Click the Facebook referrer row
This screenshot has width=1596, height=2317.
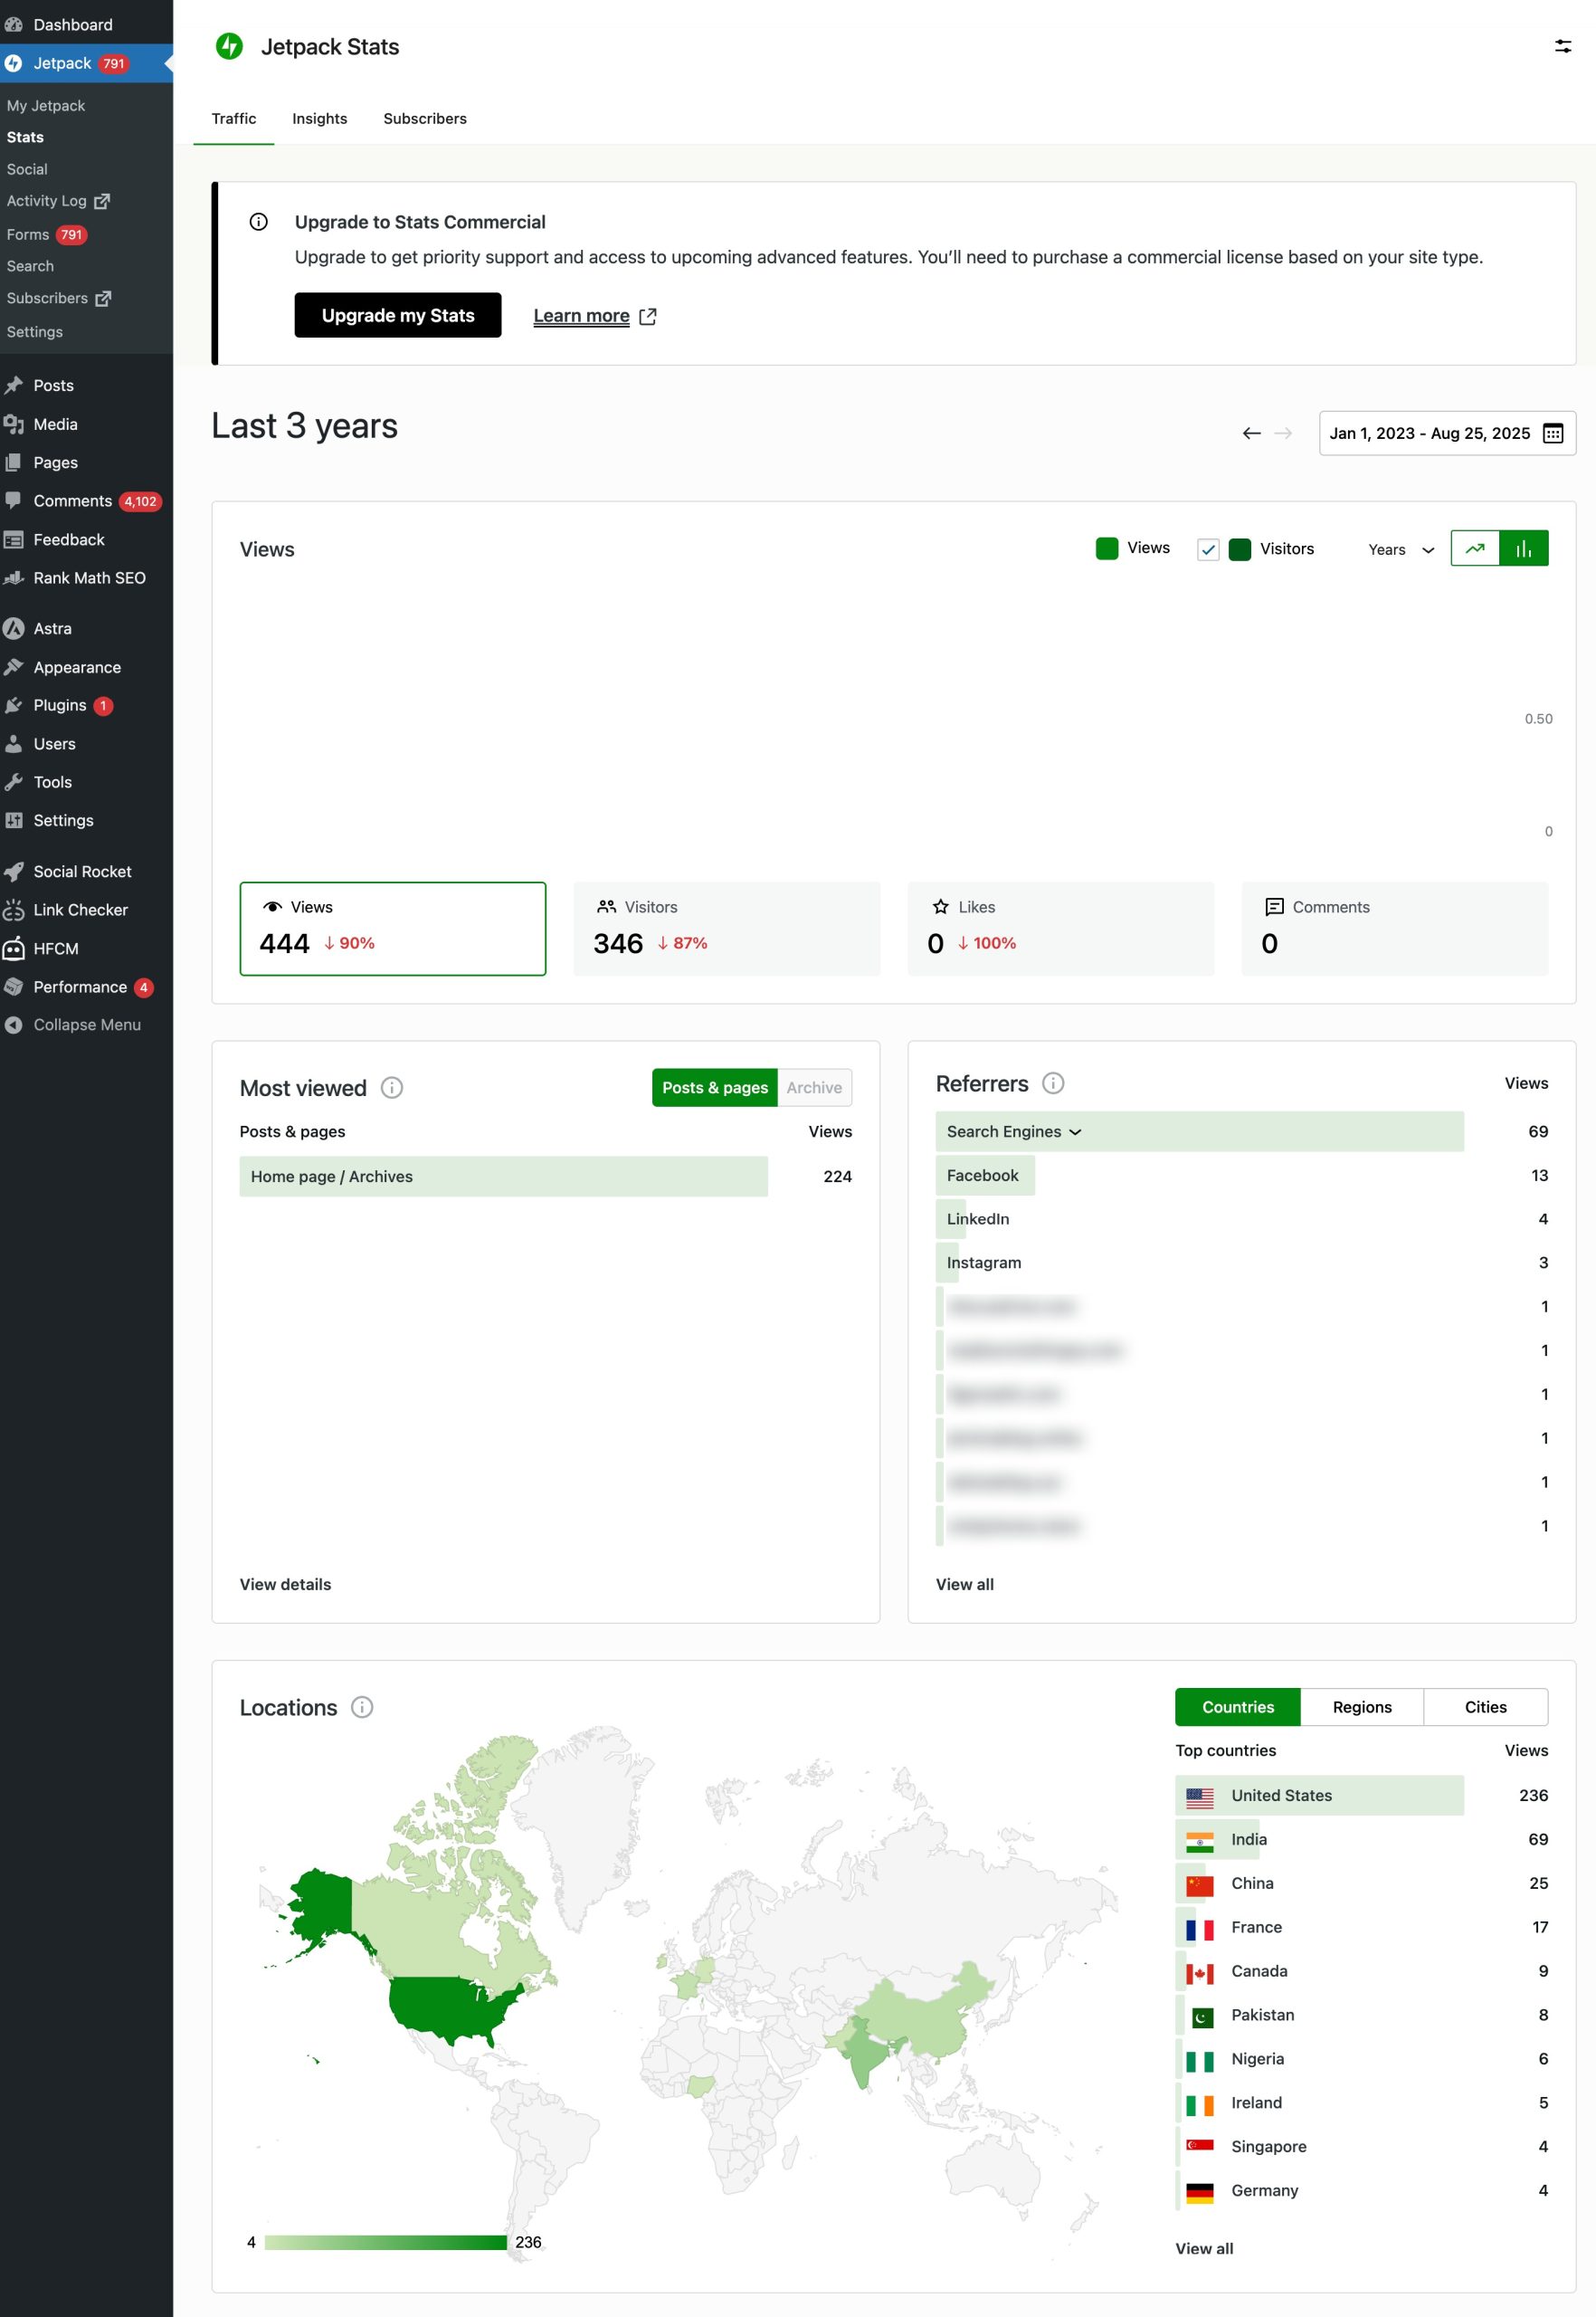1242,1176
